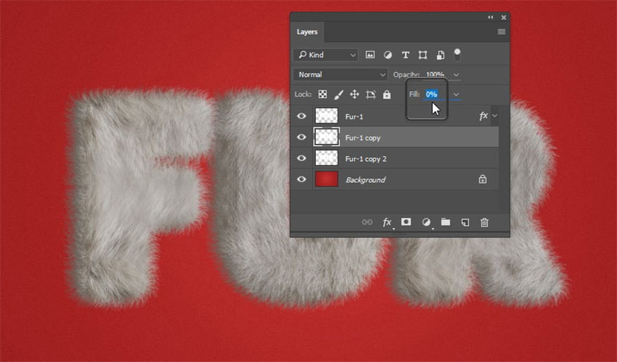
Task: Hide the Fur-1 layer
Action: click(302, 116)
